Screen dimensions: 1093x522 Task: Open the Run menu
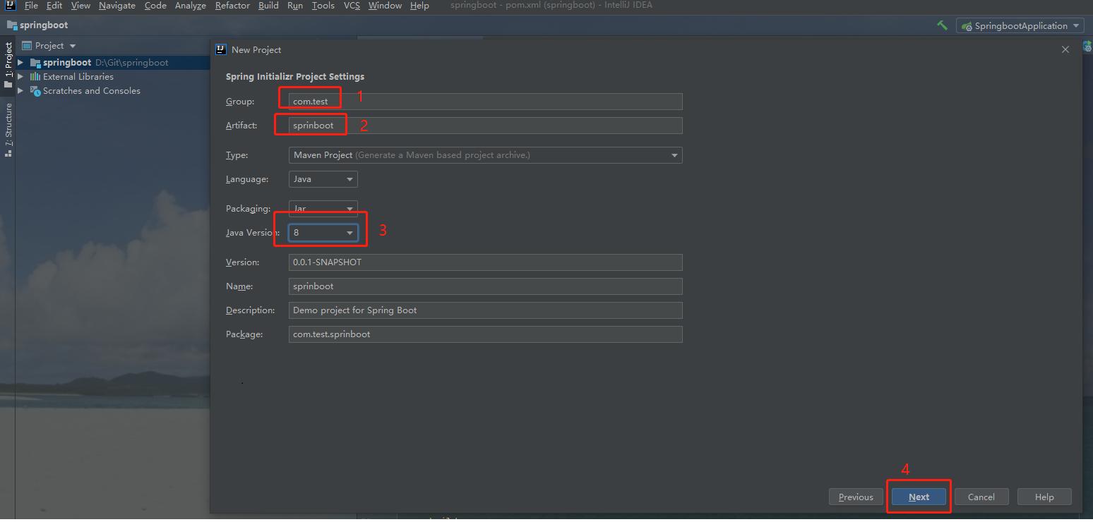point(295,6)
